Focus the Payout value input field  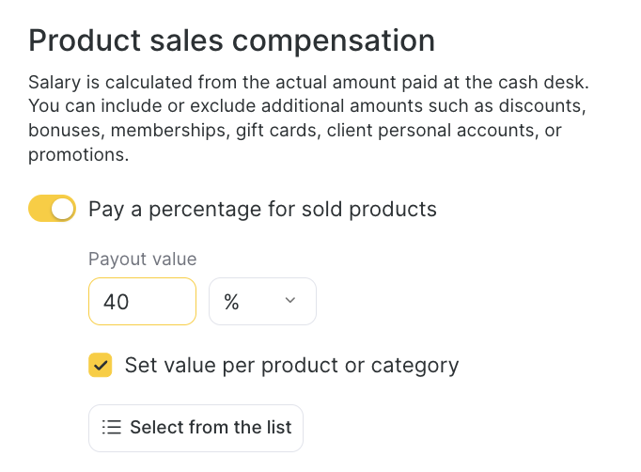(x=142, y=302)
